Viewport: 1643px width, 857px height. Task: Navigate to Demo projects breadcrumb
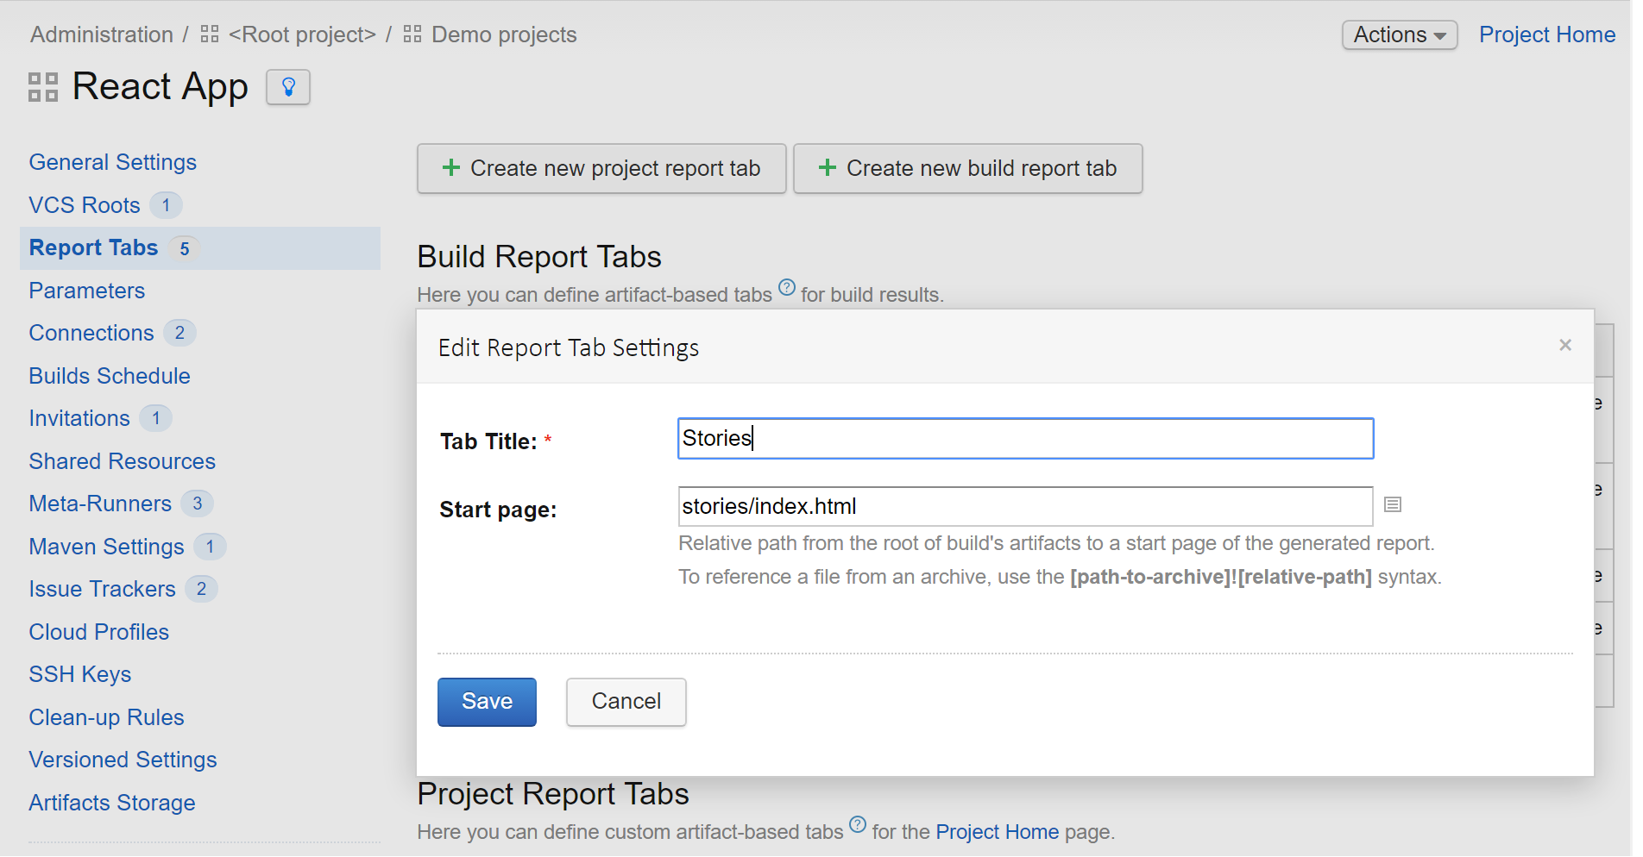click(x=504, y=34)
